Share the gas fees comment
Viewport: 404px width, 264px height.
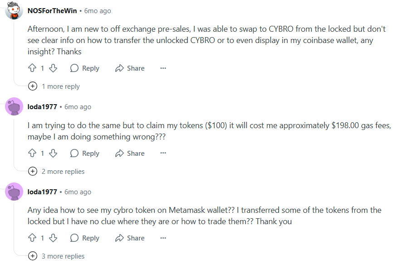[x=130, y=154]
